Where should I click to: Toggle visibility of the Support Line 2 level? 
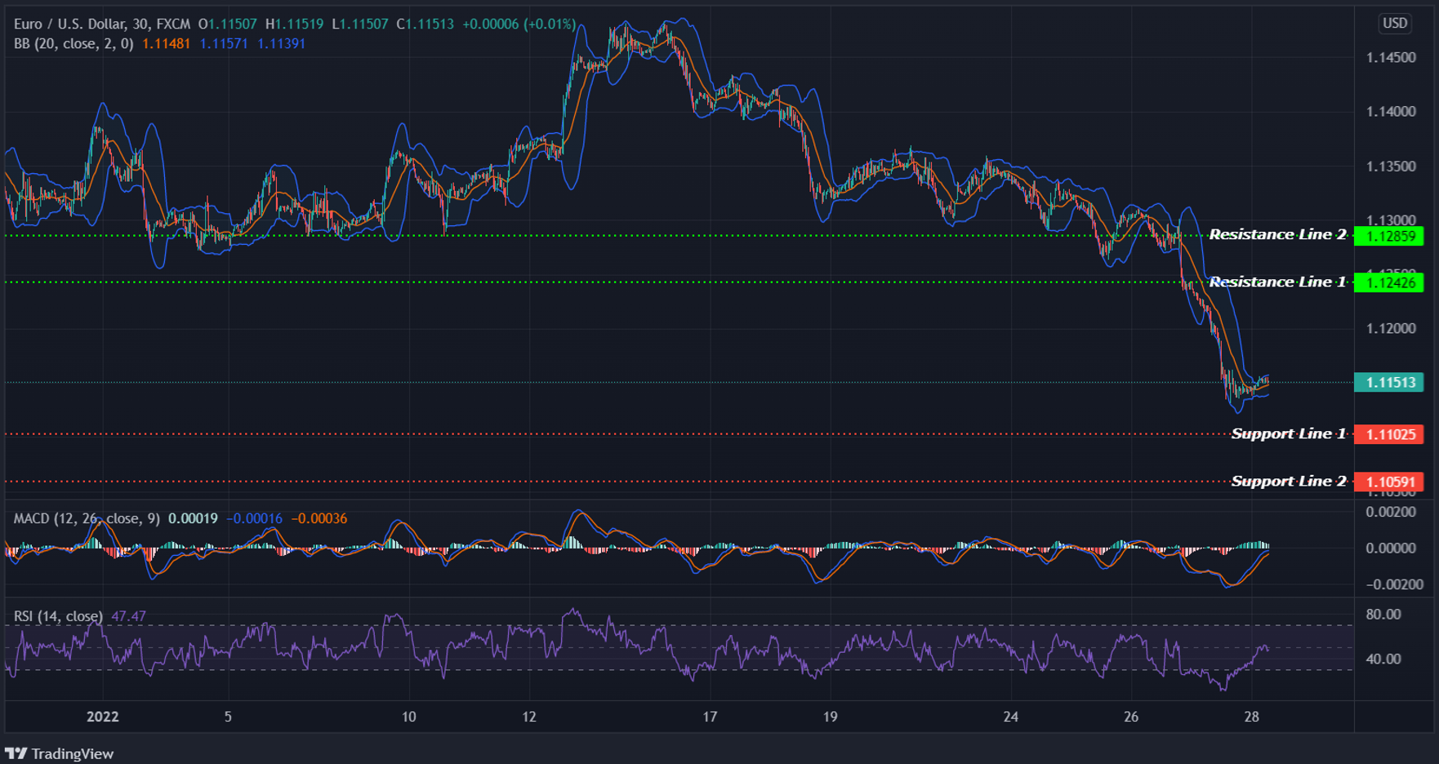coord(572,482)
